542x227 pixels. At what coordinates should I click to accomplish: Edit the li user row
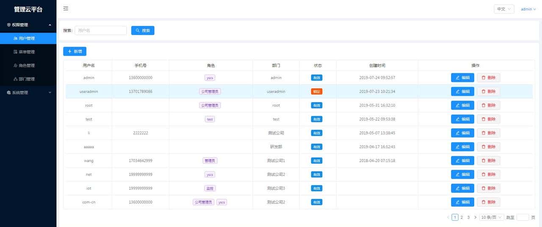click(x=462, y=133)
